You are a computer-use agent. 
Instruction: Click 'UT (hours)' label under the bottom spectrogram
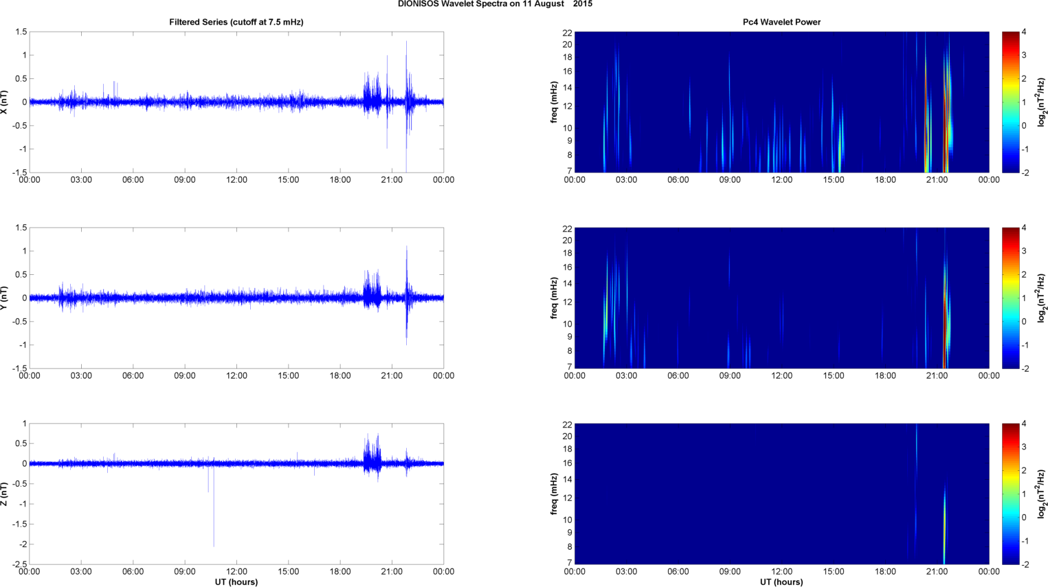coord(781,582)
